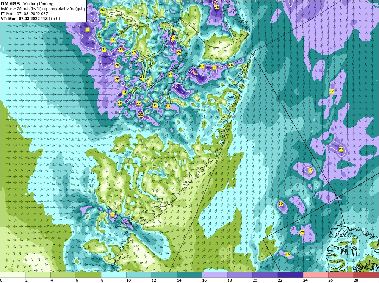This screenshot has height=283, width=379.
Task: Select the legend scale tick value 4
Action: [x=52, y=280]
